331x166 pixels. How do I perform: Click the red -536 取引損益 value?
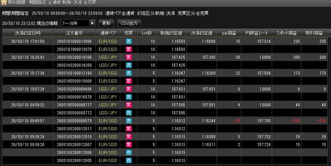click(x=320, y=121)
